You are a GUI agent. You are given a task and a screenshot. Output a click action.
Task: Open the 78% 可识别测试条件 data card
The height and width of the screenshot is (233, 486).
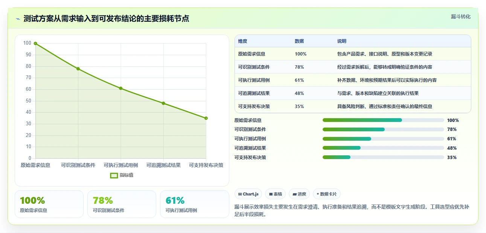pos(122,204)
